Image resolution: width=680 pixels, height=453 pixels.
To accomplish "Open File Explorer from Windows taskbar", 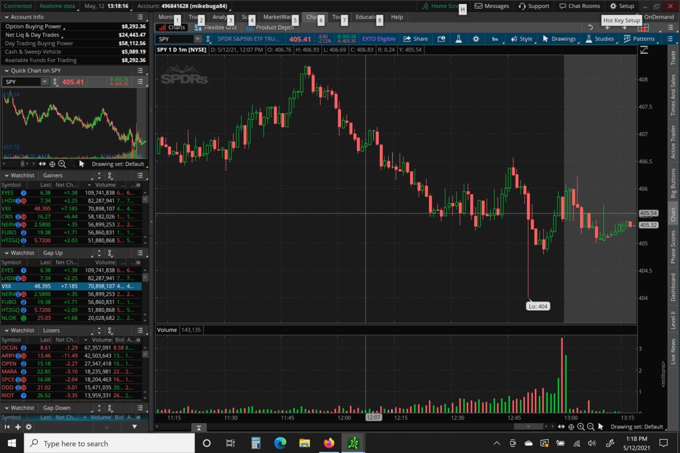I will coord(304,443).
